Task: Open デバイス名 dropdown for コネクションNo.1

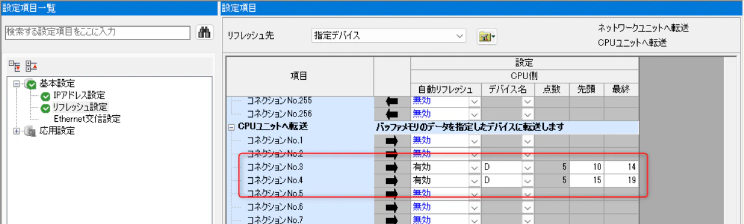Action: [528, 141]
